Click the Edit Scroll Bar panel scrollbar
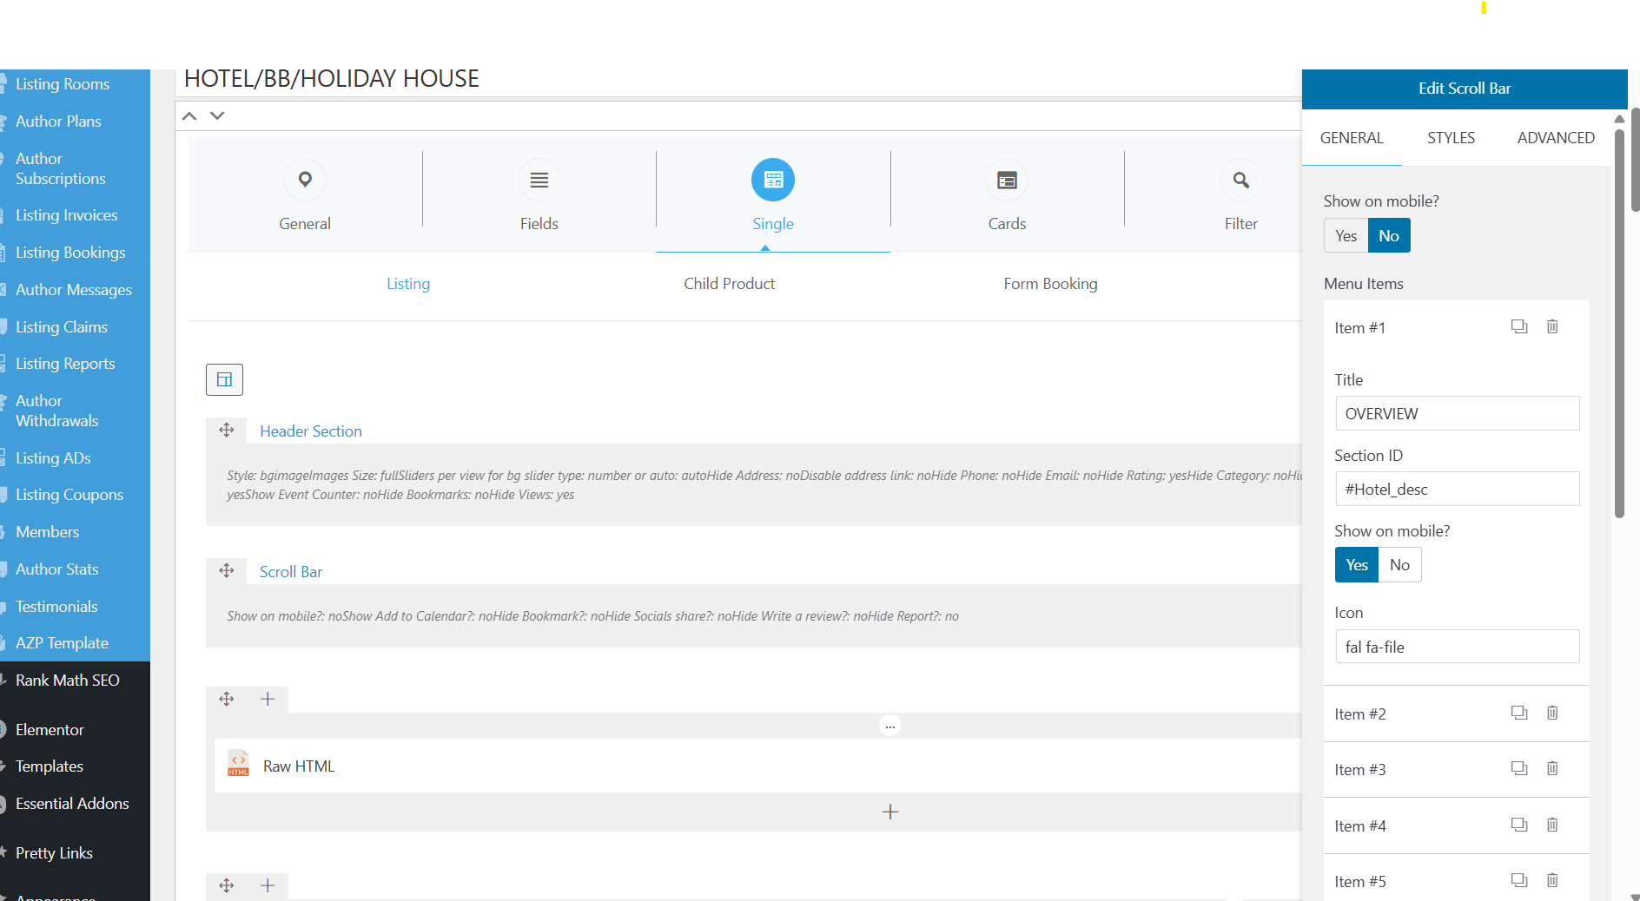This screenshot has width=1640, height=901. coord(1619,323)
